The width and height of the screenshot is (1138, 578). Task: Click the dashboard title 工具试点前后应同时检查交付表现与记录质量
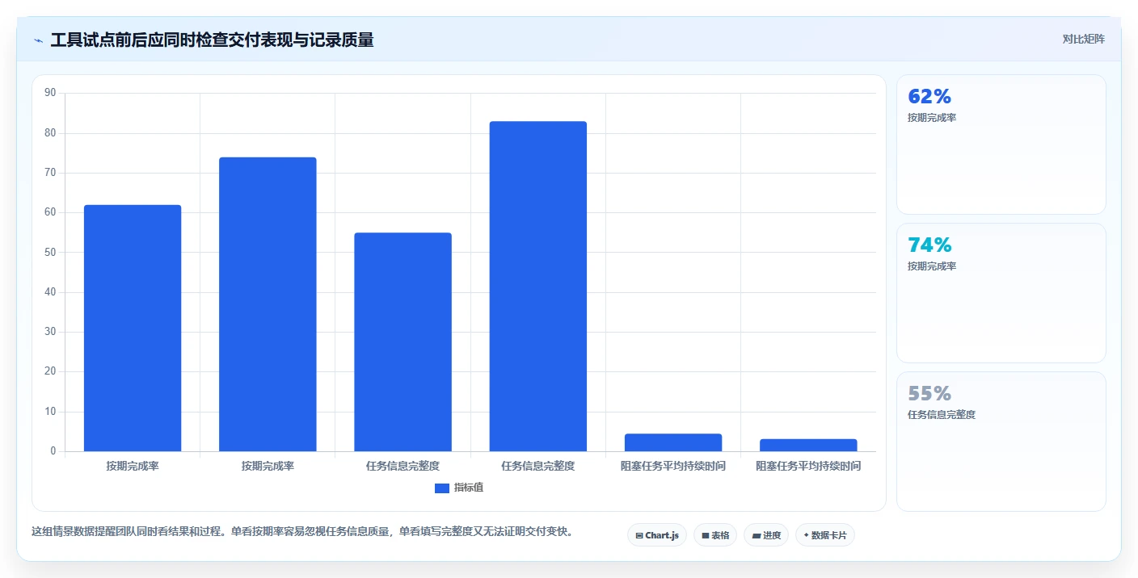212,40
